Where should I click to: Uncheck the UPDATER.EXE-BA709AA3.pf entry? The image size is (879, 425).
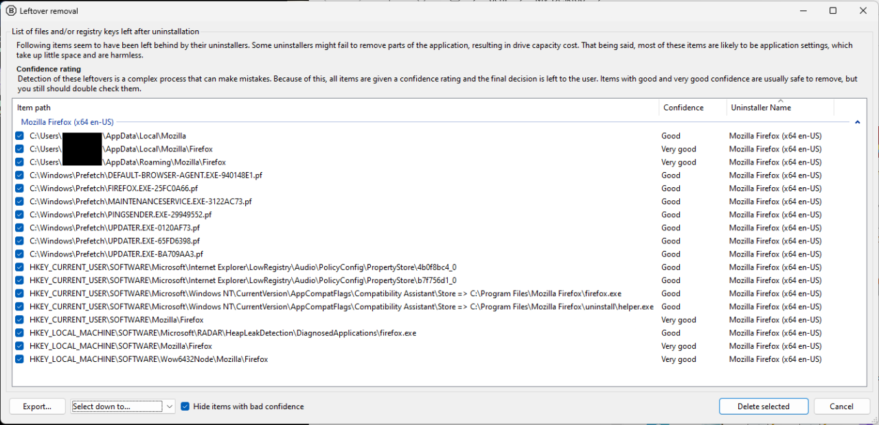coord(19,254)
